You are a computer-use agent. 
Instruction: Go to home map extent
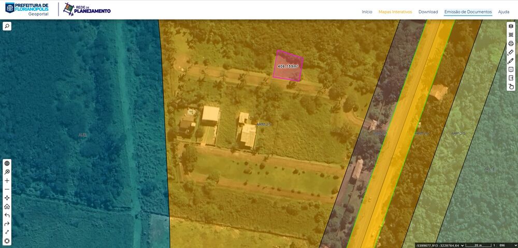pyautogui.click(x=7, y=207)
